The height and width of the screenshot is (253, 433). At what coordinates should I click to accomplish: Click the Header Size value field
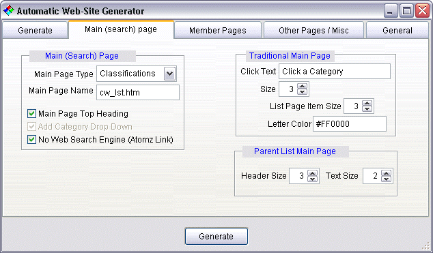[298, 176]
